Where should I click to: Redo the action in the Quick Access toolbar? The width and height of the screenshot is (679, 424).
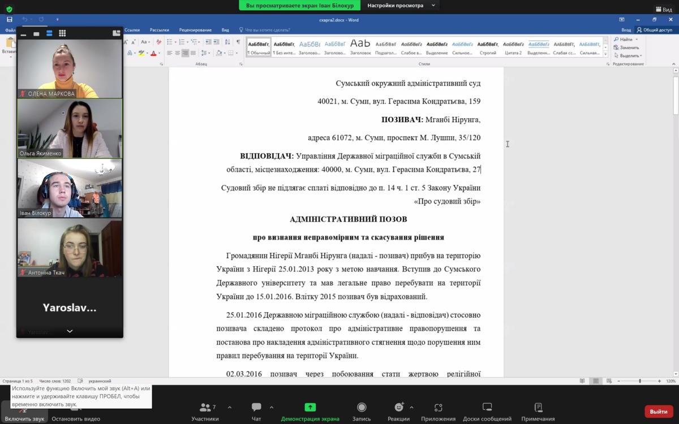[41, 20]
